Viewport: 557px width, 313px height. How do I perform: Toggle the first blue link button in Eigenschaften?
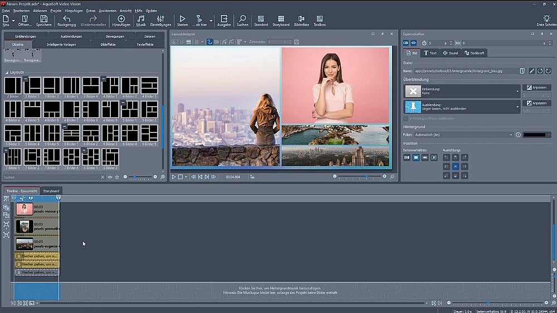pyautogui.click(x=405, y=43)
